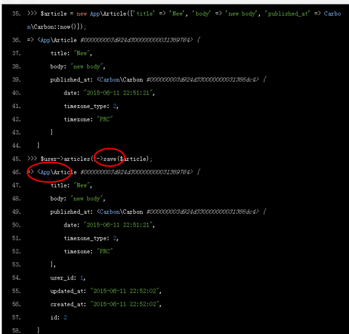The width and height of the screenshot is (349, 334).
Task: Click the updated_at timestamp on line 55
Action: pyautogui.click(x=125, y=291)
